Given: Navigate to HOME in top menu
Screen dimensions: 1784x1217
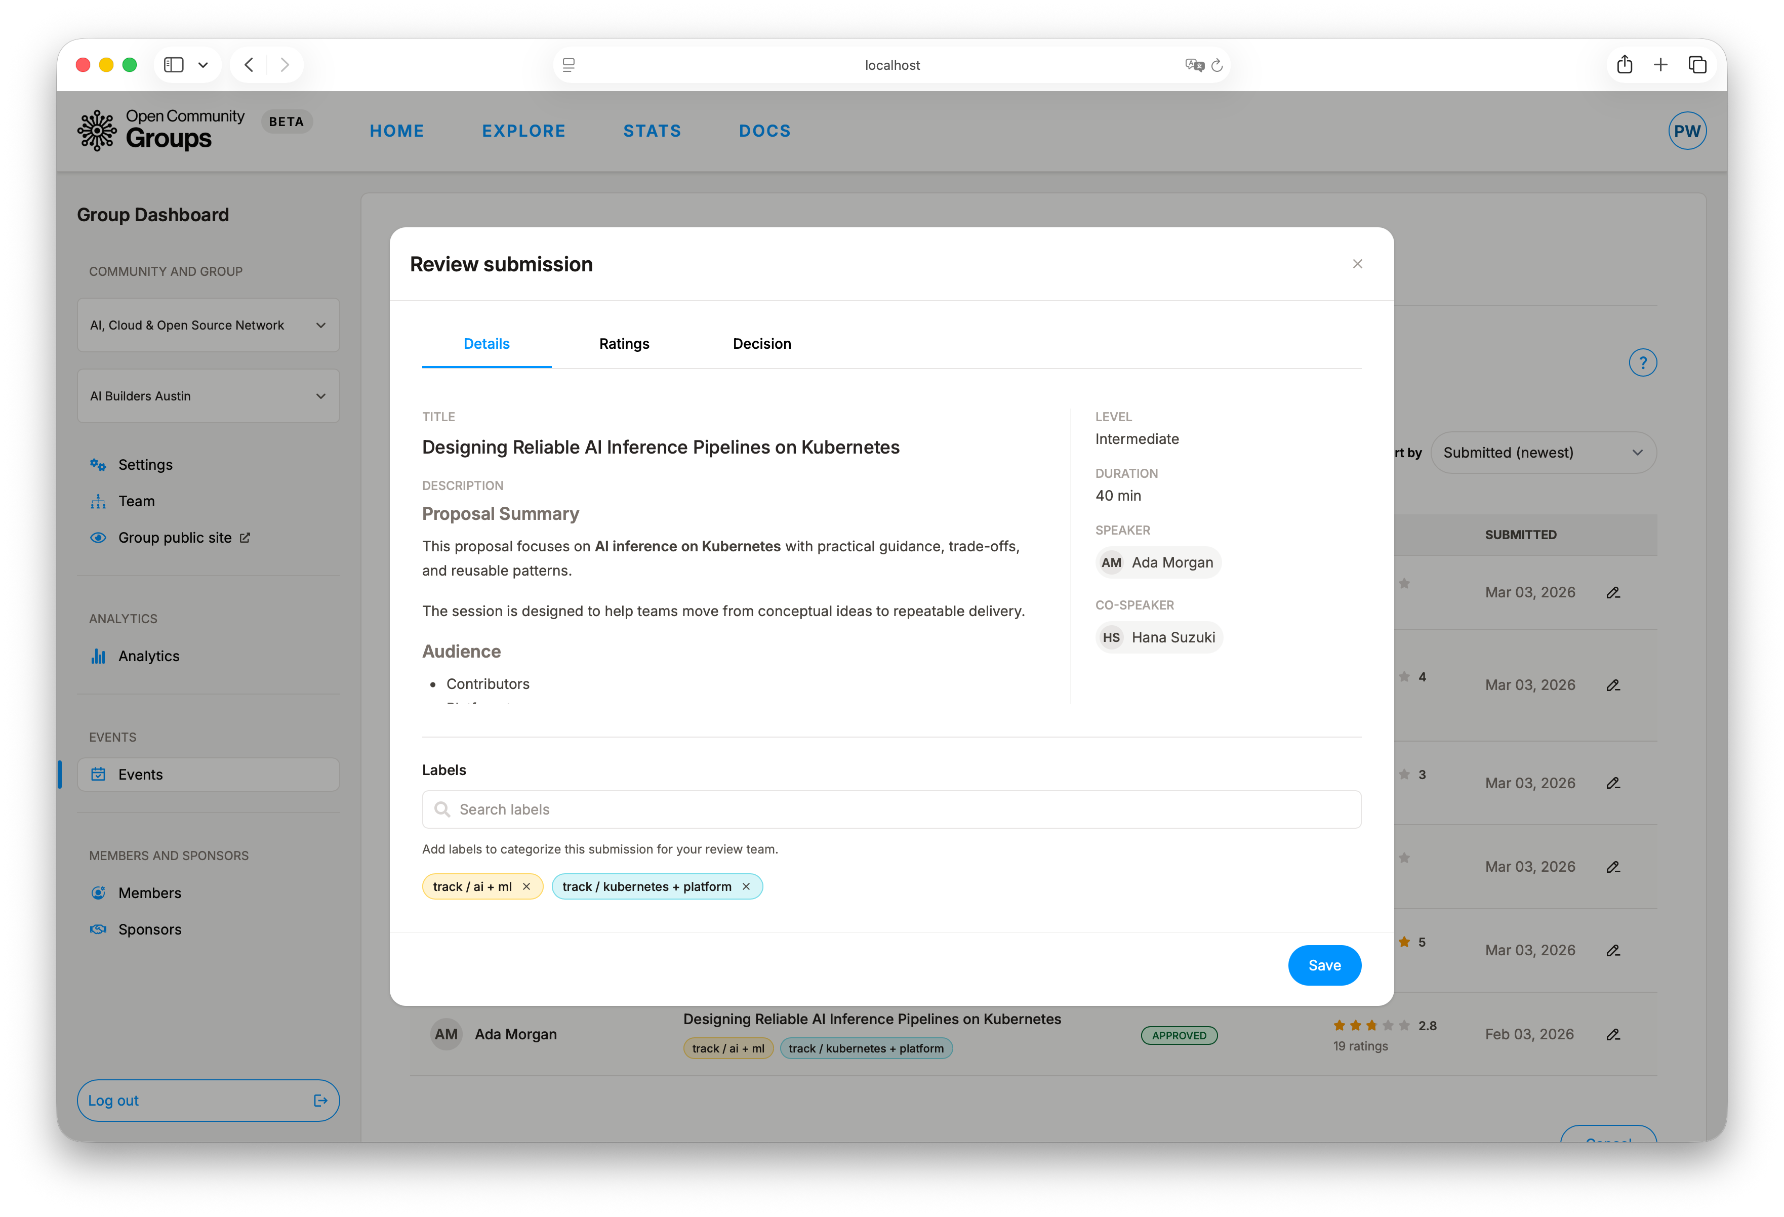Looking at the screenshot, I should coord(397,131).
